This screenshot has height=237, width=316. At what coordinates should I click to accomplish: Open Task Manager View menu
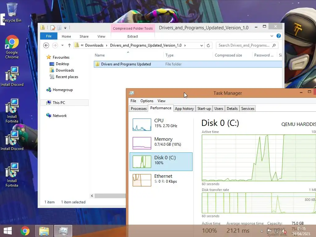click(161, 101)
